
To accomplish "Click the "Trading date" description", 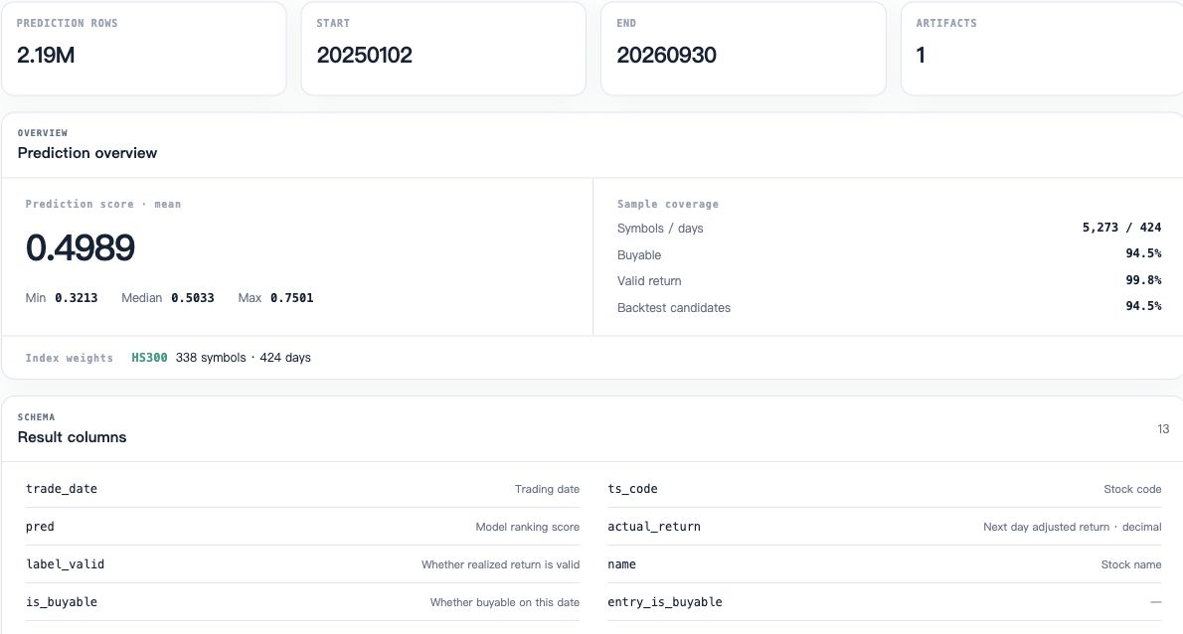I will click(547, 489).
